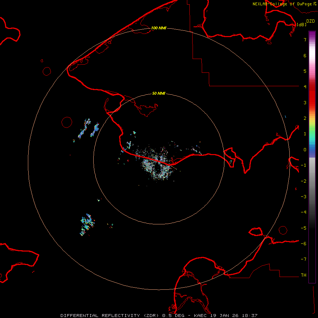
Task: Click the scale value 7 label
Action: [305, 40]
